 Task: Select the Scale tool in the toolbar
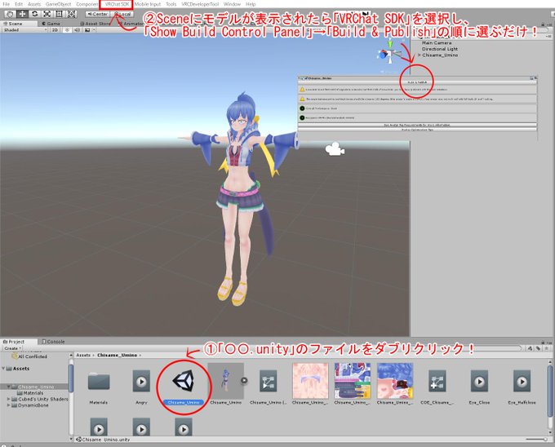click(47, 14)
